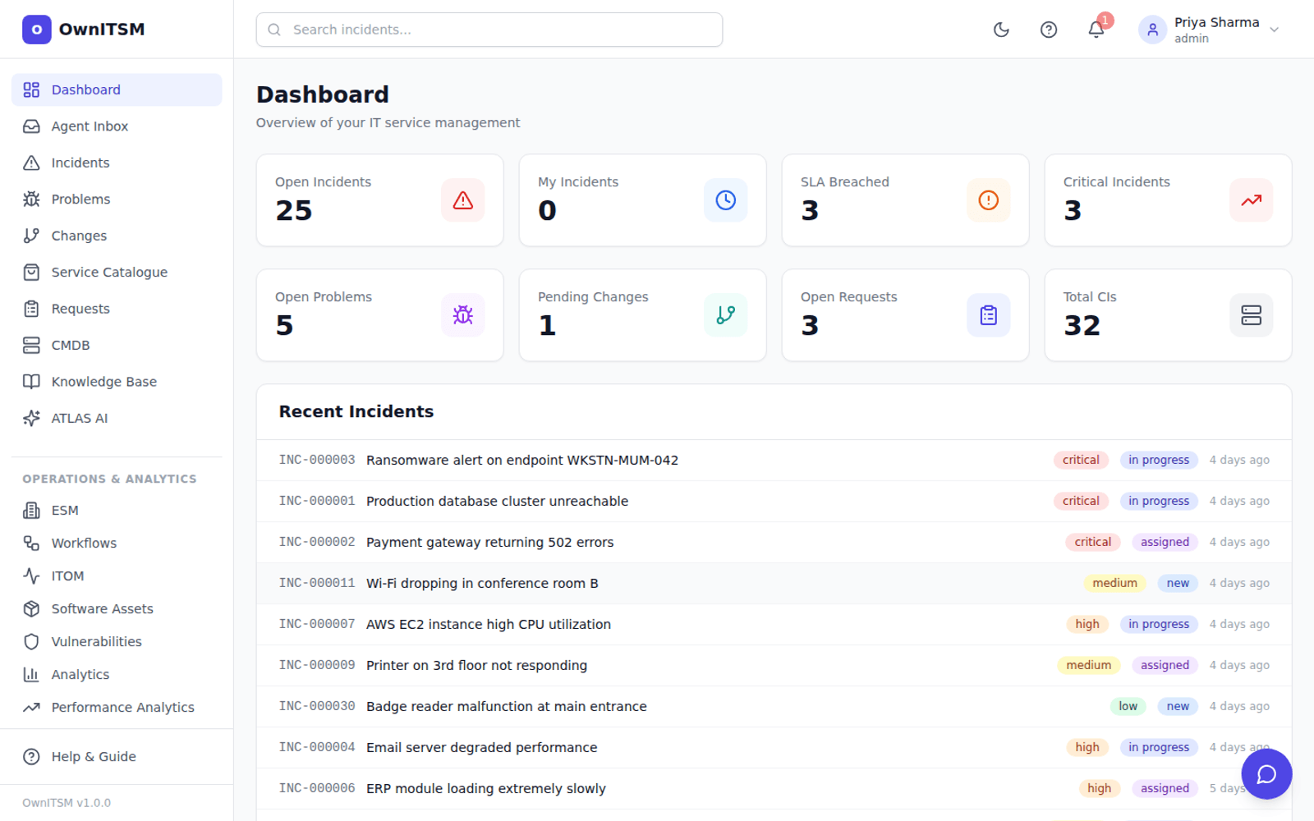This screenshot has width=1314, height=821.
Task: Click the SLA Breached count 3
Action: [x=810, y=211]
